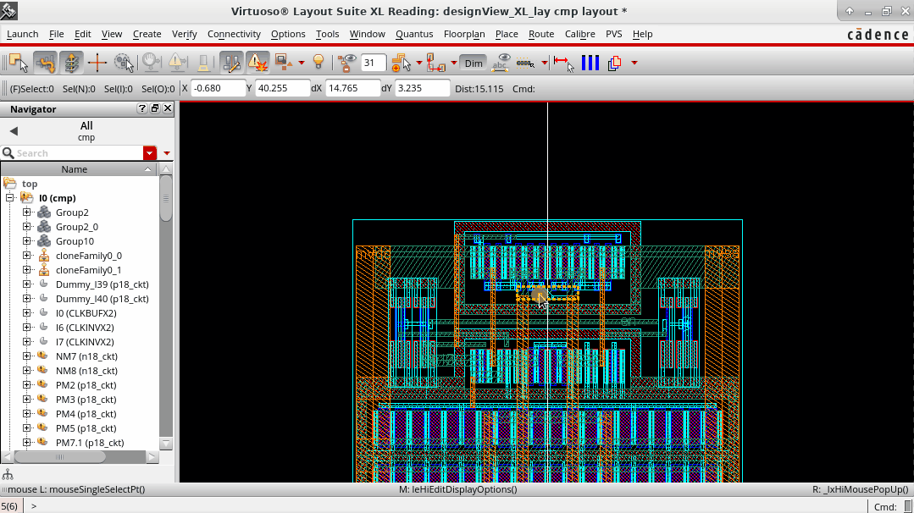Open the Quantus menu
This screenshot has height=513, width=914.
414,34
